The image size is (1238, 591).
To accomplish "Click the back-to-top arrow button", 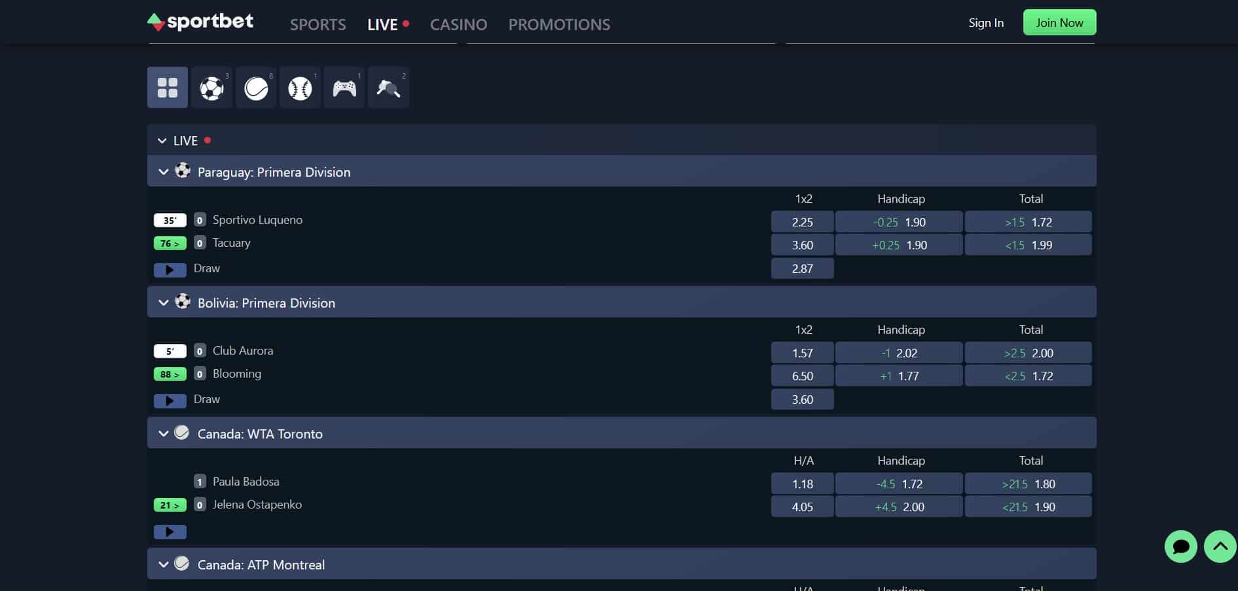I will point(1220,546).
